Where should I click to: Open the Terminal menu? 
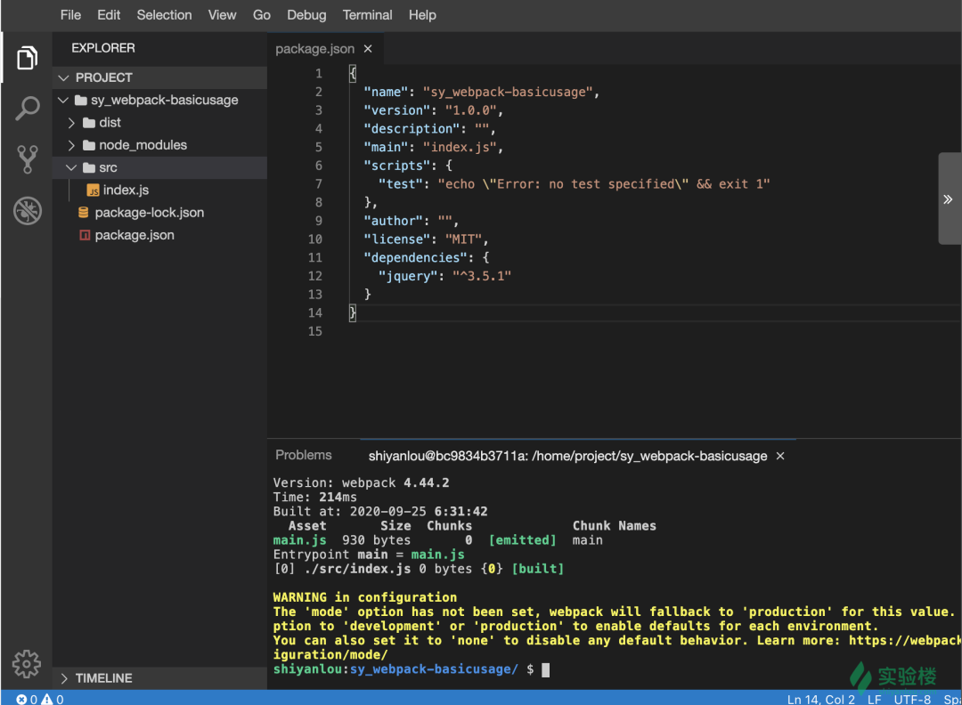pyautogui.click(x=367, y=15)
